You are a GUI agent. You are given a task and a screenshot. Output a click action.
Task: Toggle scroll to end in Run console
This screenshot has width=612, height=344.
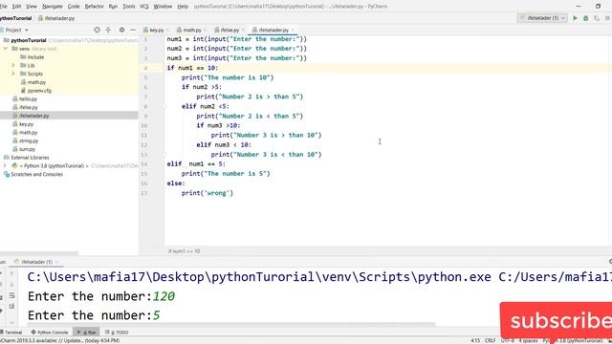click(x=11, y=306)
